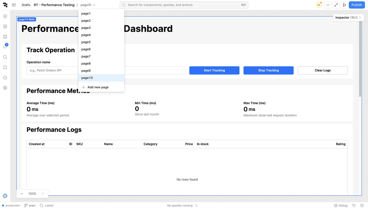This screenshot has width=368, height=209.
Task: Click the search components, queries, and actions field
Action: (184, 5)
